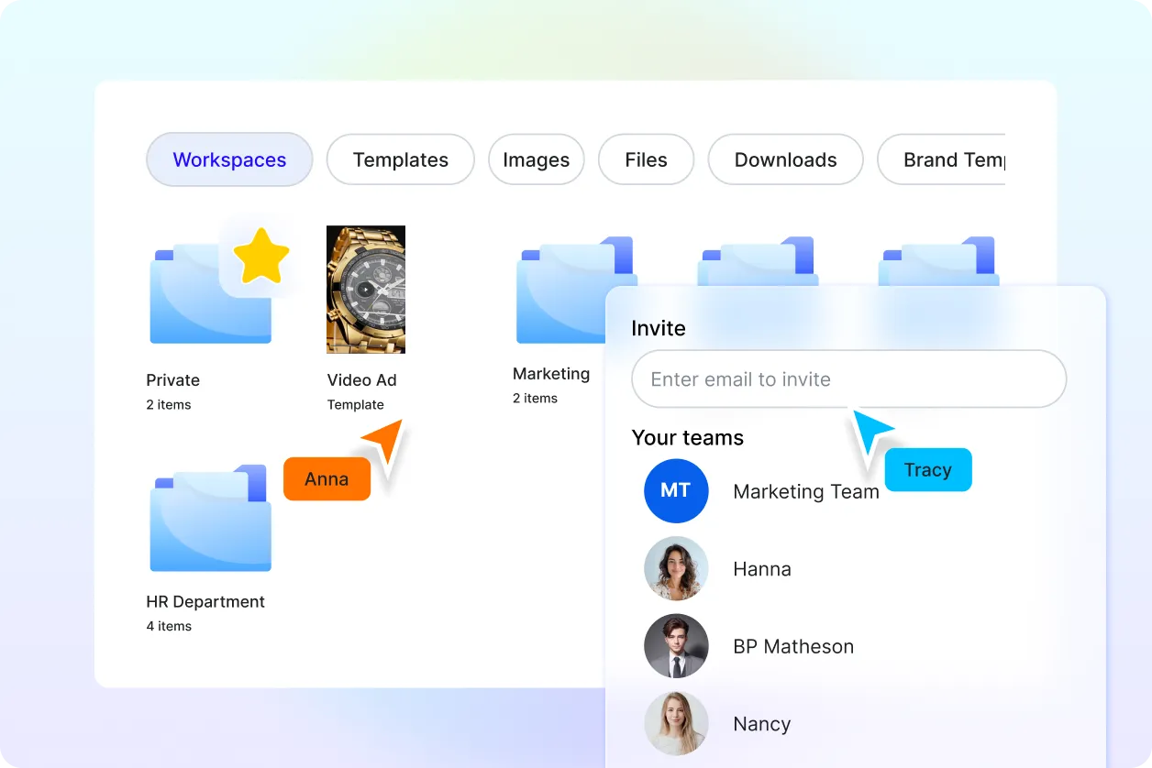Click the Marketing folder name

[x=551, y=373]
